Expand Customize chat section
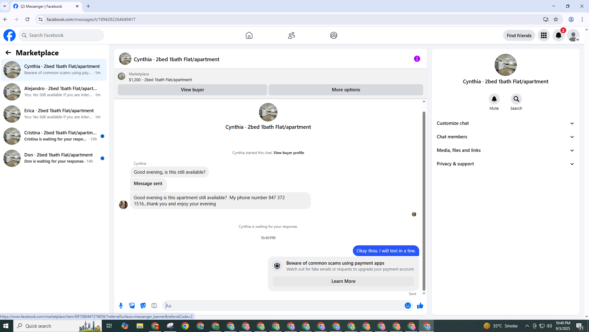589x332 pixels. click(x=506, y=123)
